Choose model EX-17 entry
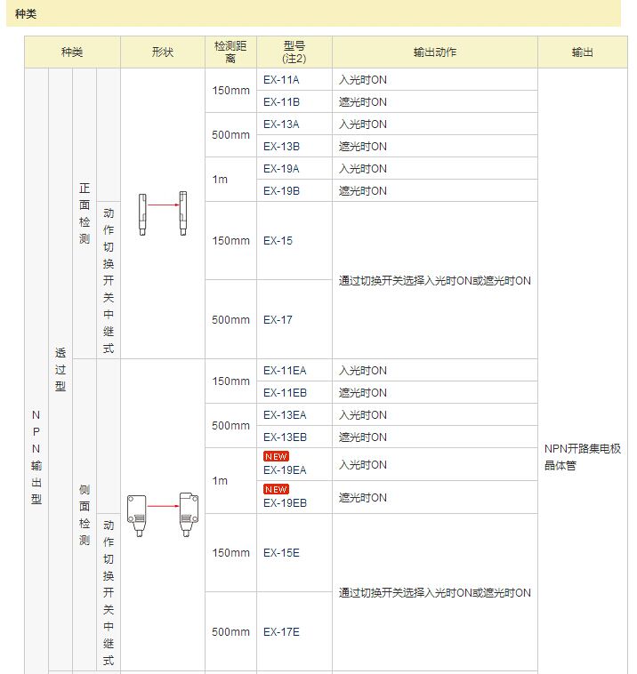Image resolution: width=637 pixels, height=674 pixels. pyautogui.click(x=278, y=320)
